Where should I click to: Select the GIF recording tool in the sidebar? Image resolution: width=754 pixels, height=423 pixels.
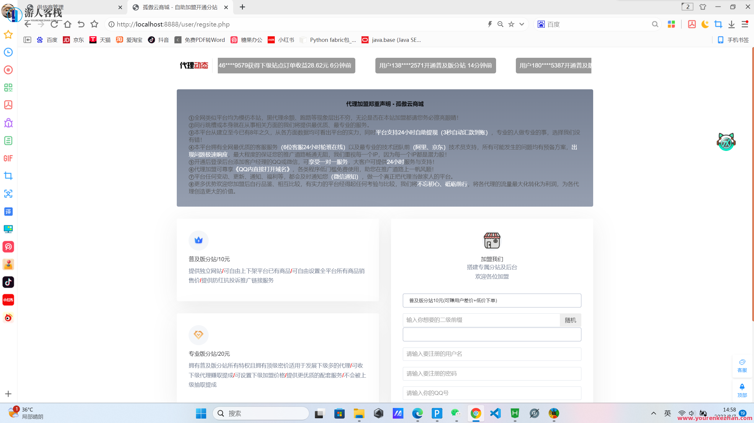8,158
